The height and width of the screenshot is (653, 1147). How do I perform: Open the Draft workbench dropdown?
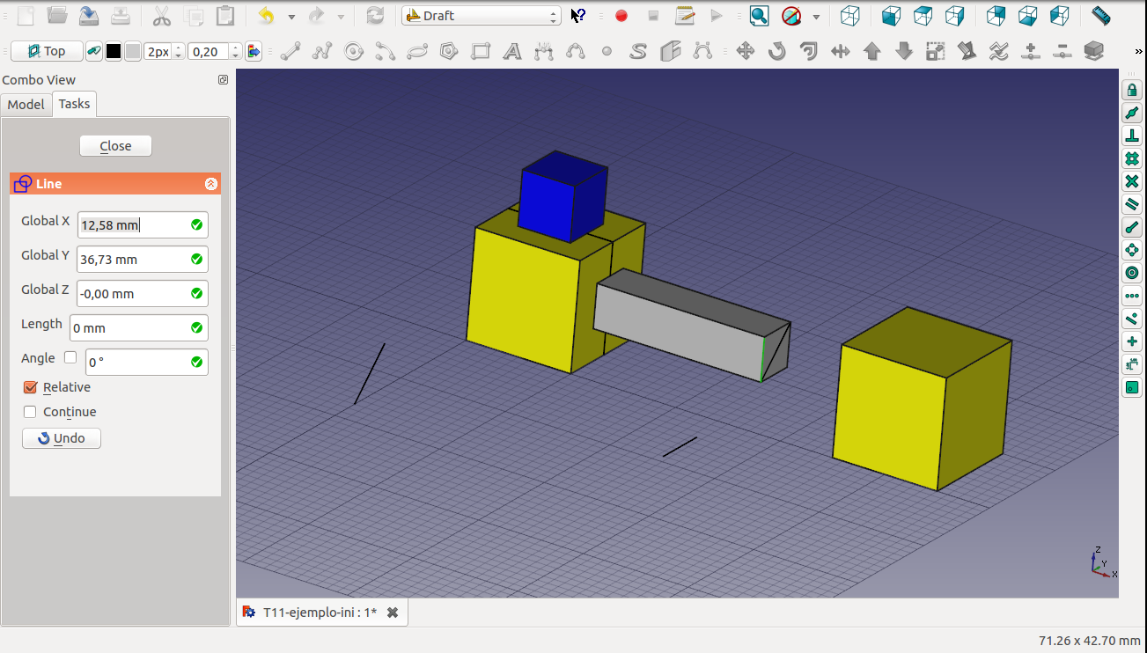[x=481, y=16]
